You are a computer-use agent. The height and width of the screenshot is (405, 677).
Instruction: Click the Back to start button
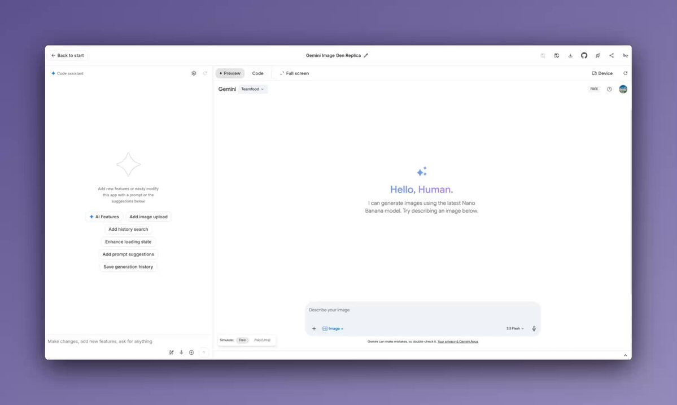pos(67,56)
